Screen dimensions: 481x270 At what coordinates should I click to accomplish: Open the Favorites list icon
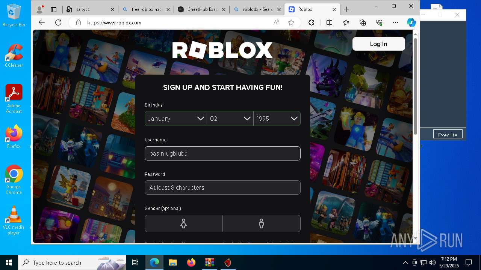point(346,22)
